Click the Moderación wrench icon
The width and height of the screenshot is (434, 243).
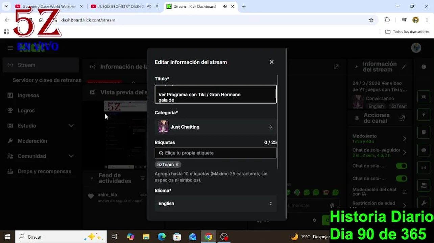10,141
